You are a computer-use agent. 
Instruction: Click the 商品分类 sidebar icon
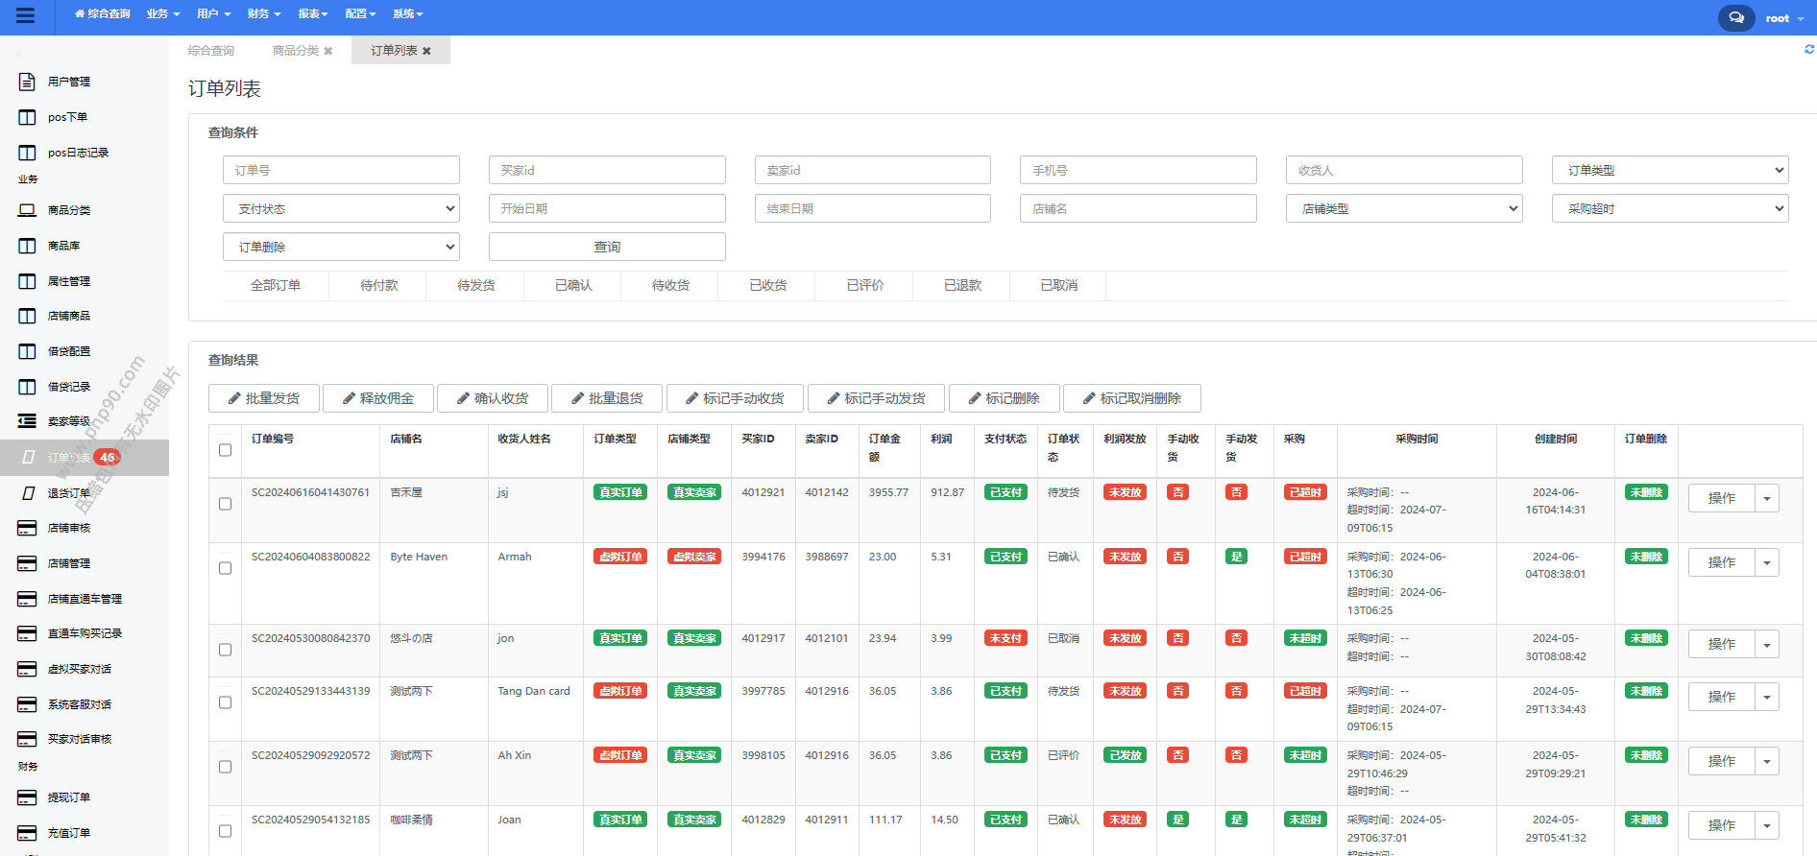pos(28,210)
